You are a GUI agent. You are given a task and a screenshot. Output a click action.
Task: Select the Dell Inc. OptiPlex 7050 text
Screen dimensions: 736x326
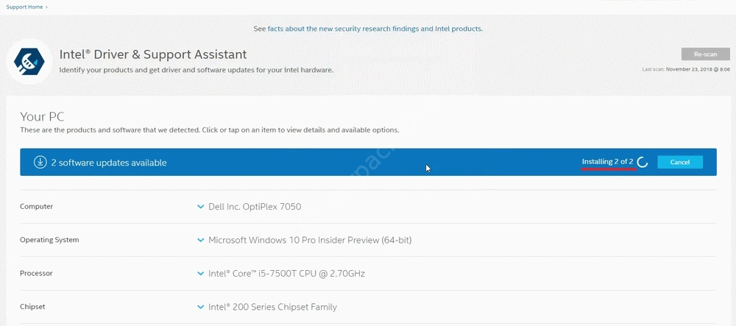[255, 206]
